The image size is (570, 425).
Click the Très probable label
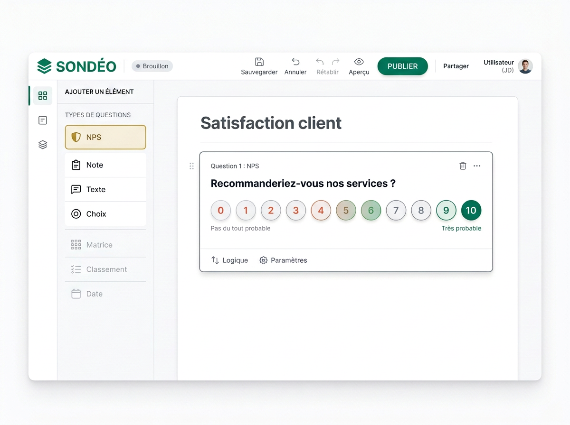(461, 228)
